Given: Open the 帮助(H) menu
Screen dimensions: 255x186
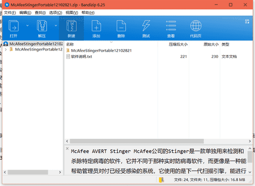Looking at the screenshot, I should click(88, 12).
